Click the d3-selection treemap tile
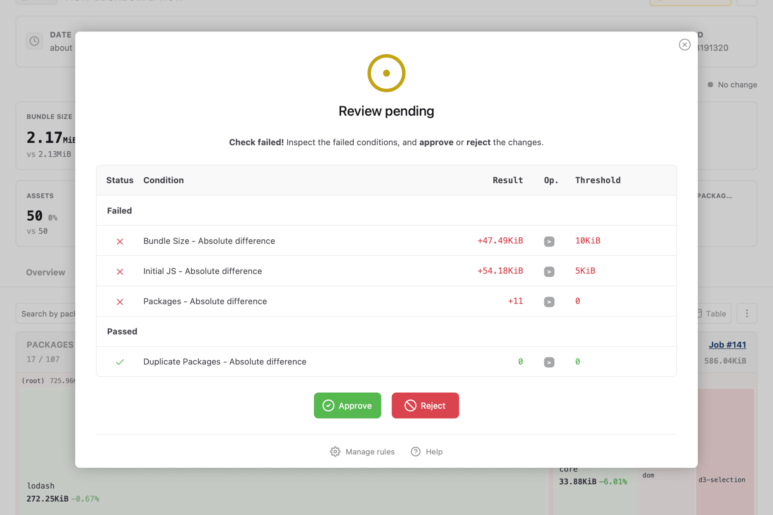 (726, 451)
